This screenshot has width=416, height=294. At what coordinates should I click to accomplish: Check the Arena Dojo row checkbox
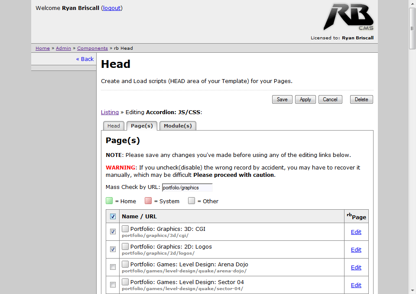point(113,267)
